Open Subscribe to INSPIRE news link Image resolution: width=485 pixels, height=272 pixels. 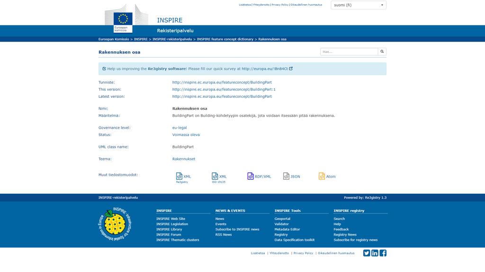pos(237,229)
